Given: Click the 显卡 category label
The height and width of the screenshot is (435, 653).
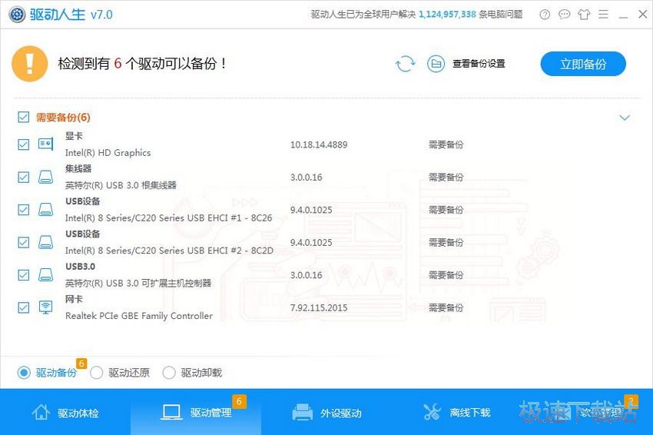Looking at the screenshot, I should pos(74,136).
